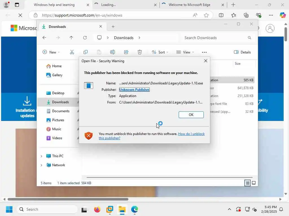The width and height of the screenshot is (289, 216).
Task: Click Downloads in the address breadcrumb
Action: point(124,38)
